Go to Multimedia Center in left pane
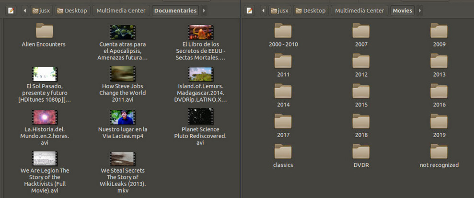Viewport: 474px width, 198px height. coord(121,11)
